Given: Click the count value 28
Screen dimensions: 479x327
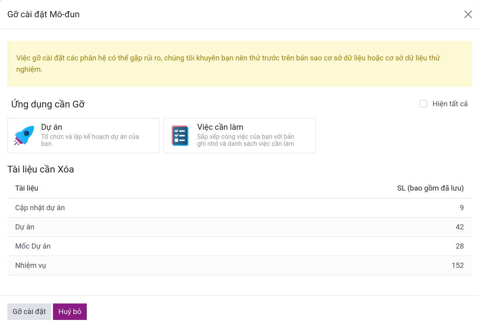Looking at the screenshot, I should [x=460, y=246].
